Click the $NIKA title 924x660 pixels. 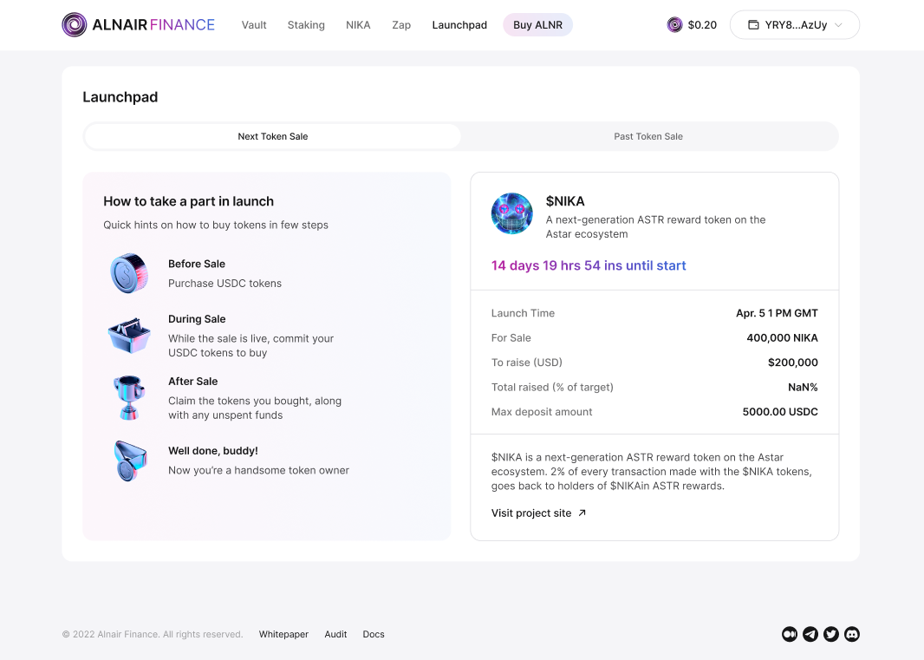[565, 201]
